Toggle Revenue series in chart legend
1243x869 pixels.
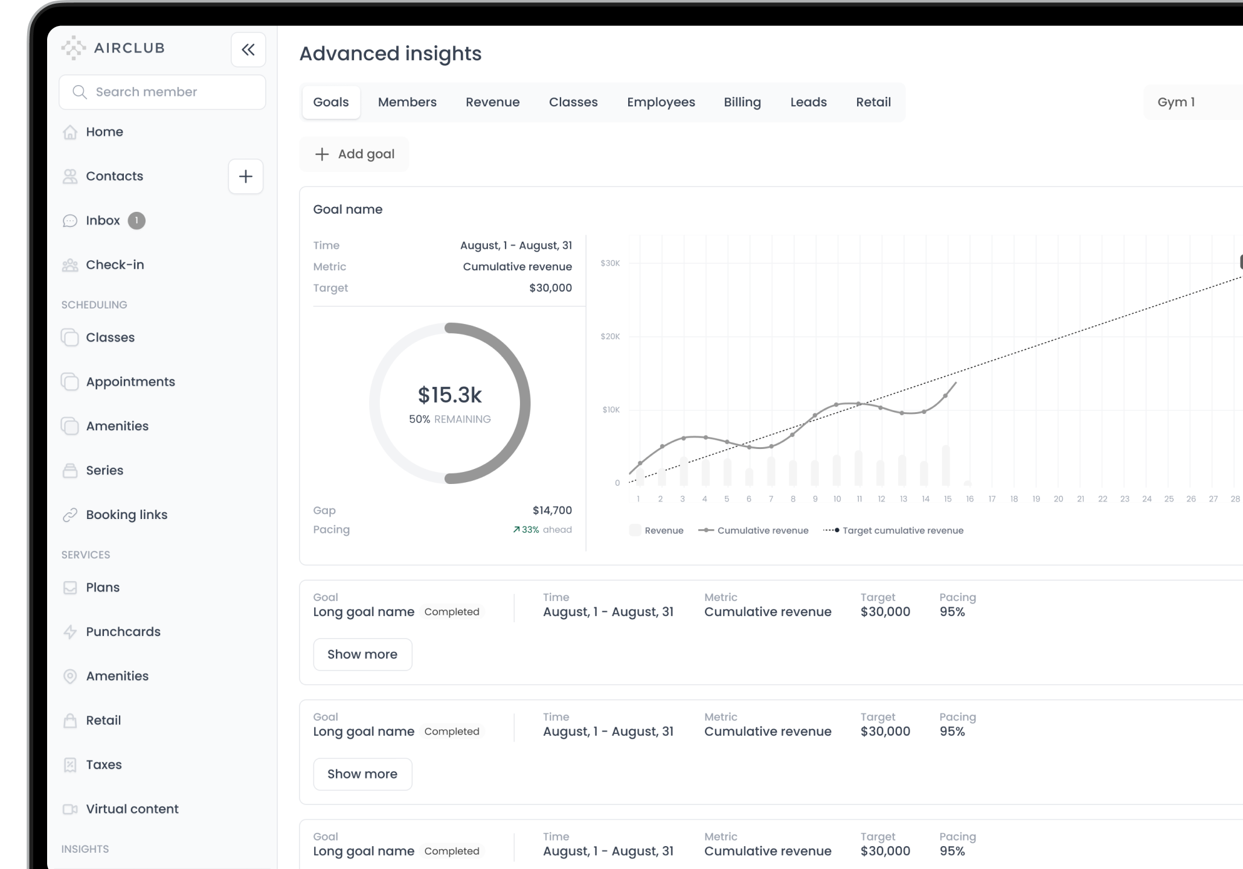[x=657, y=530]
